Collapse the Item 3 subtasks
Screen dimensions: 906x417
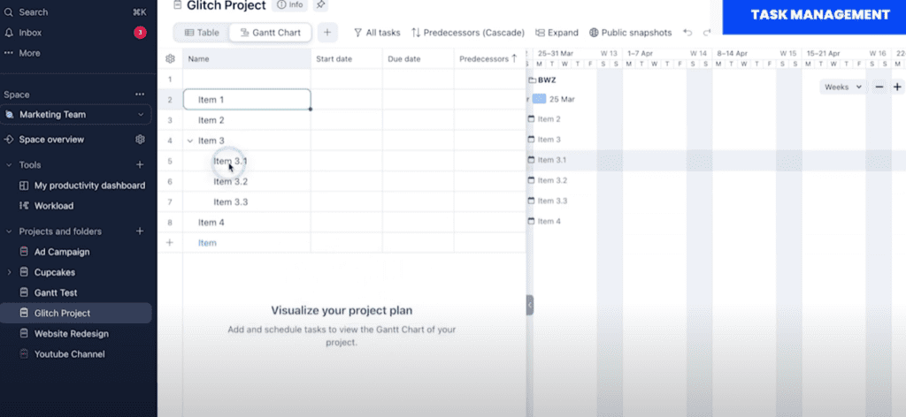coord(190,140)
